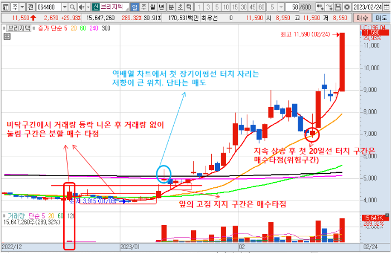Choose the 15 interval button
Viewport: 391px width, 253px height.
(x=235, y=7)
